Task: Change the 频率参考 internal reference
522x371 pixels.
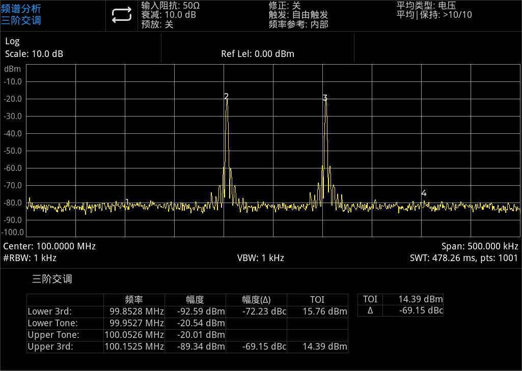Action: pos(298,24)
